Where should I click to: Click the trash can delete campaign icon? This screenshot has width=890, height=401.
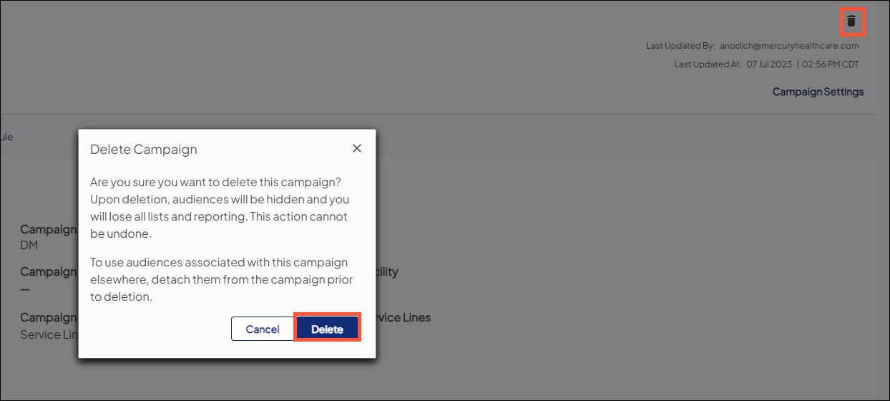tap(851, 21)
